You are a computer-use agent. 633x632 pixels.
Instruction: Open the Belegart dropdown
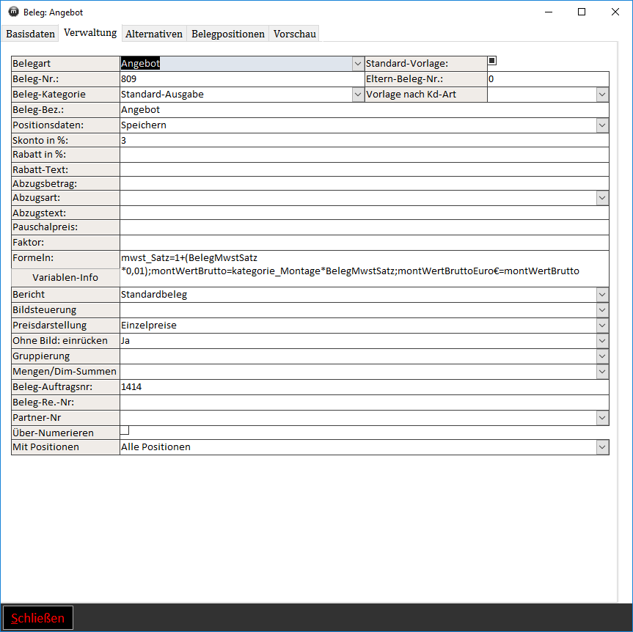[x=358, y=64]
